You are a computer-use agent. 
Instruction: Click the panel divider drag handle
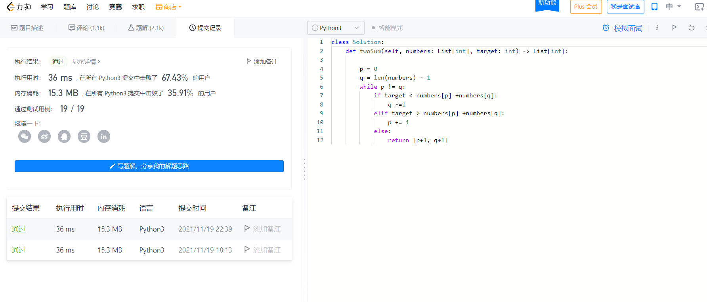304,169
